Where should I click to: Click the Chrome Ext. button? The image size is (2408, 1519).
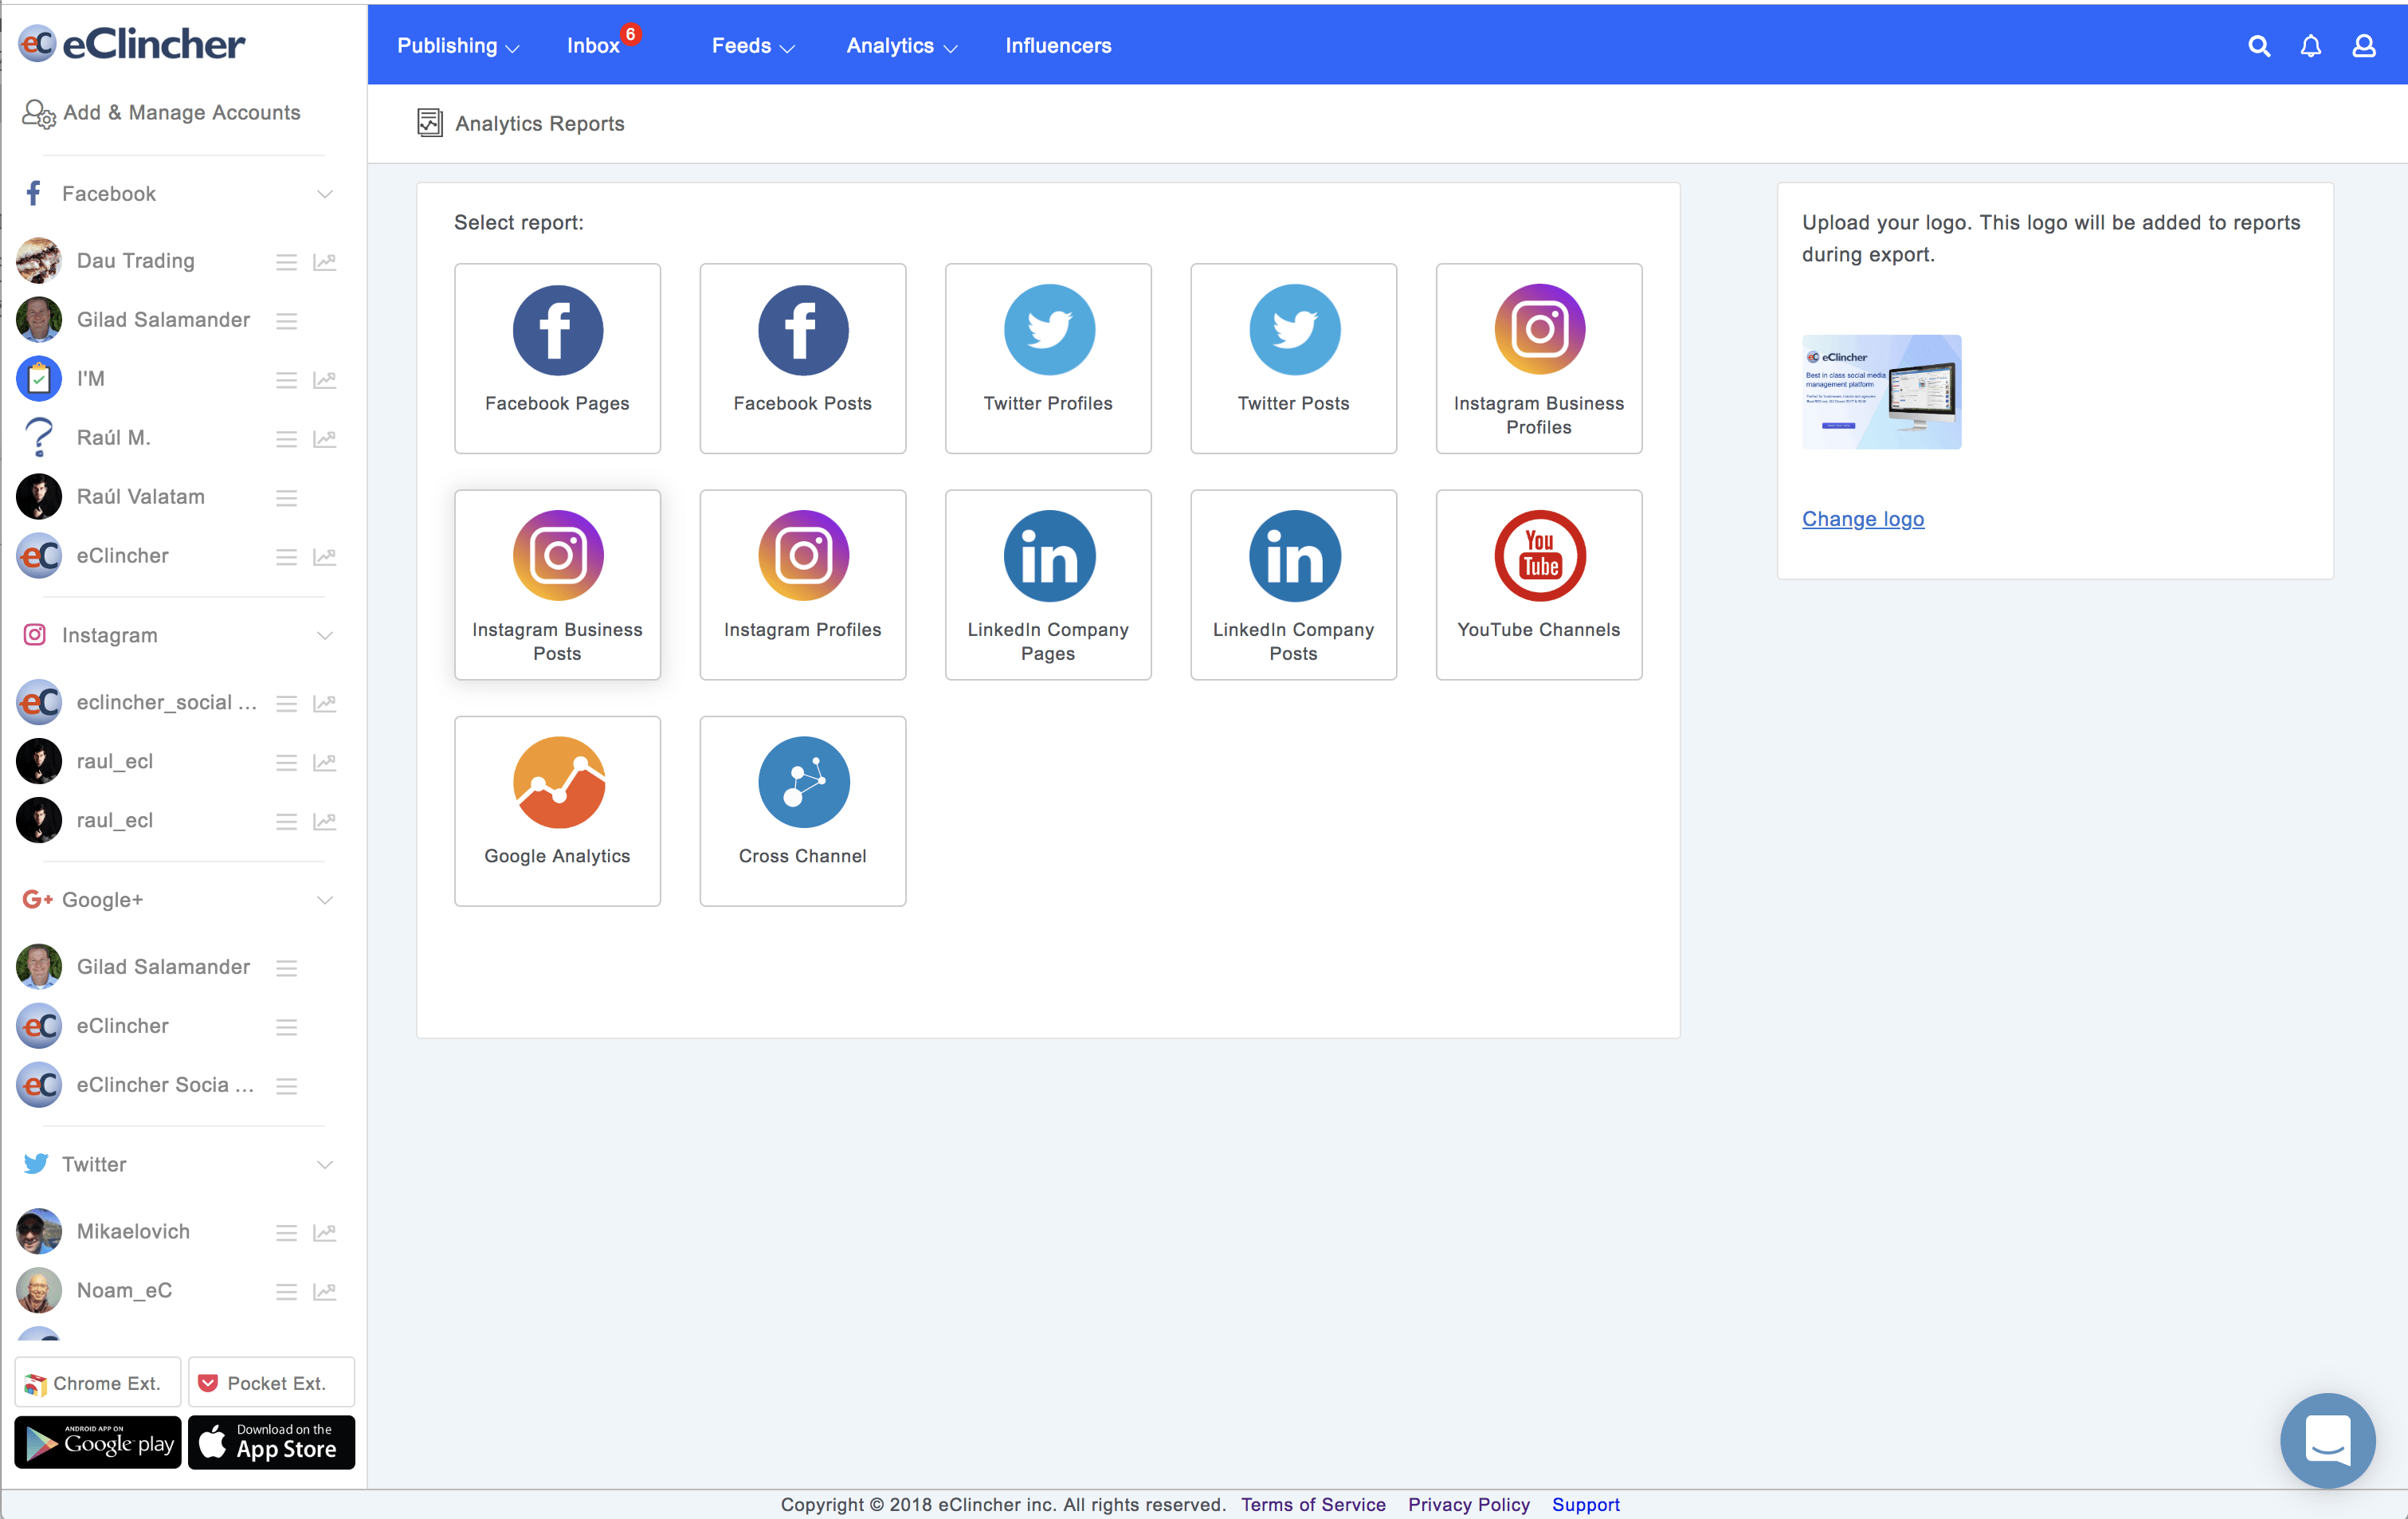(x=98, y=1383)
